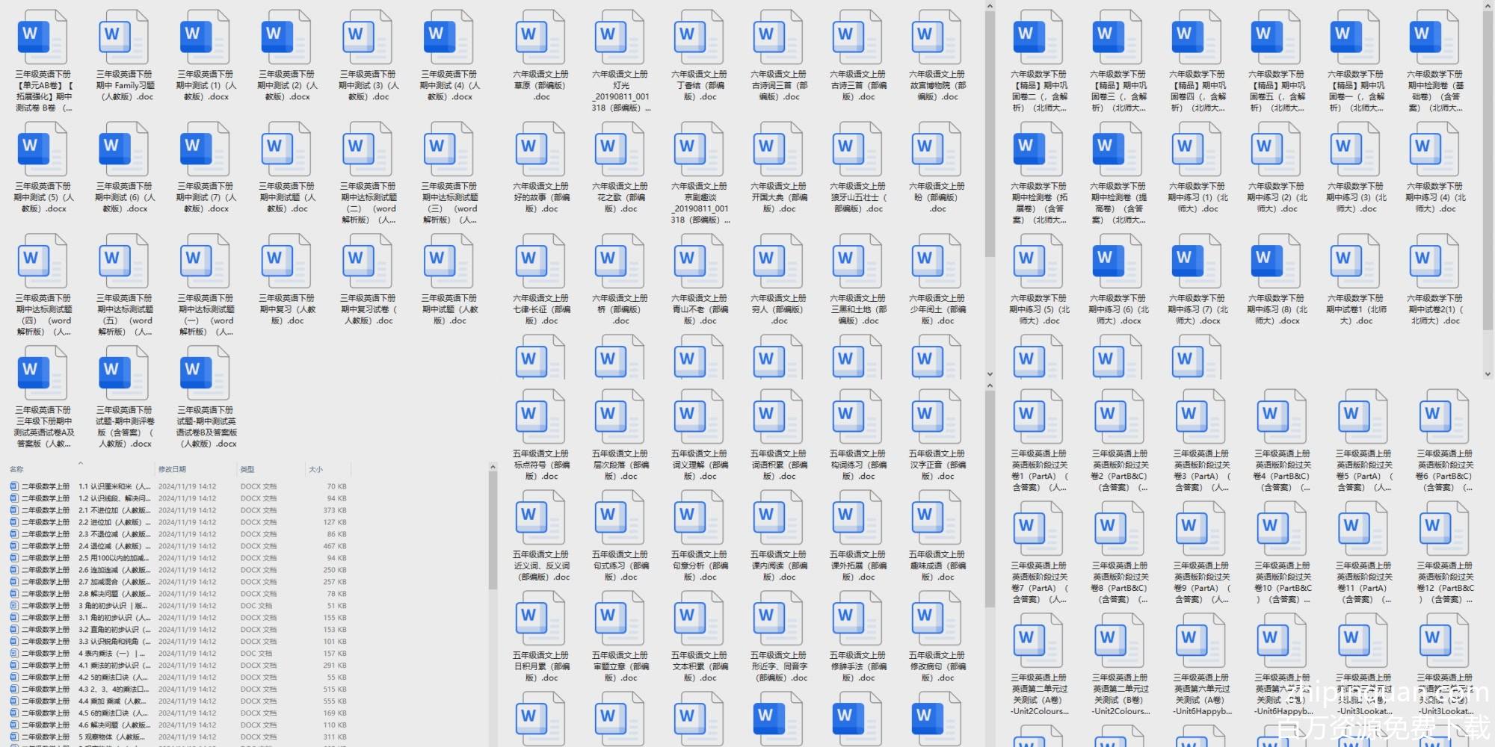Viewport: 1495px width, 747px height.
Task: Pick the 花之歌 (部编版) file icon
Action: pos(619,149)
